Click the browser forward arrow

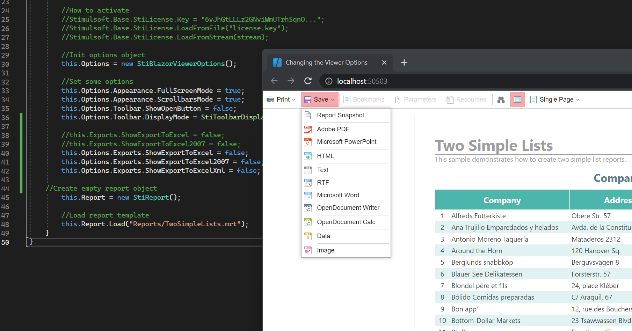tap(291, 81)
